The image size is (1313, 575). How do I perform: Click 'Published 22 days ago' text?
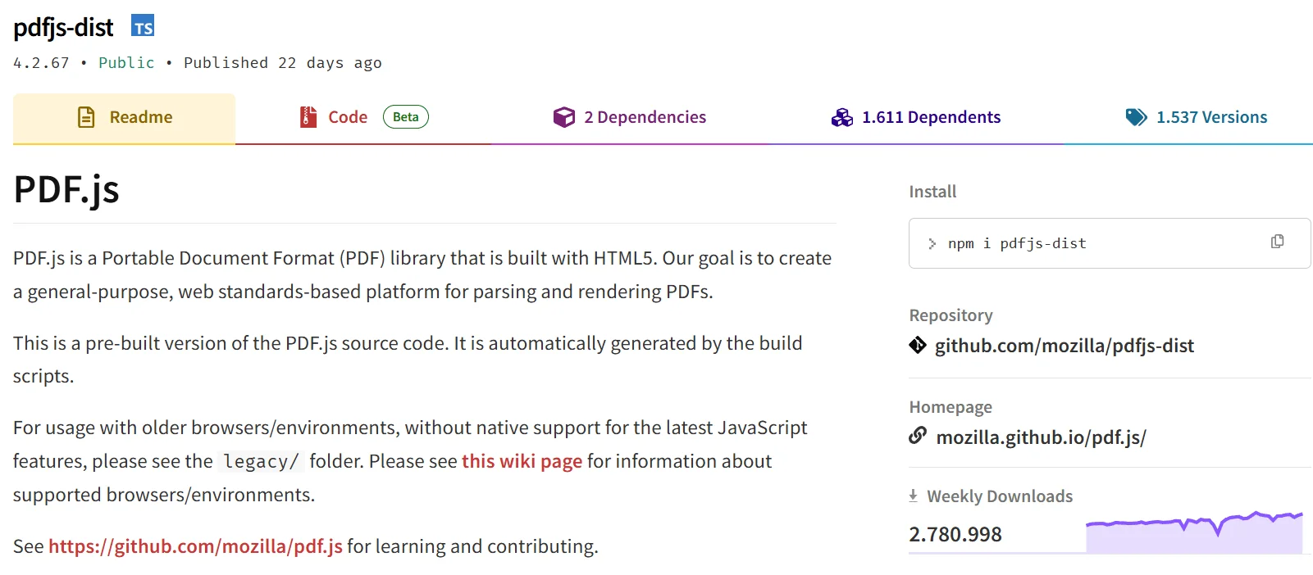tap(283, 63)
